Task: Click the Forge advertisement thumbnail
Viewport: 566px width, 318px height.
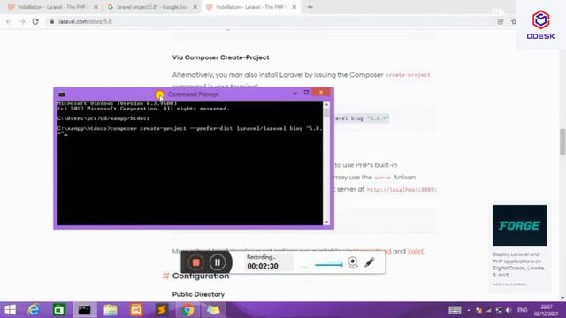Action: (x=519, y=225)
